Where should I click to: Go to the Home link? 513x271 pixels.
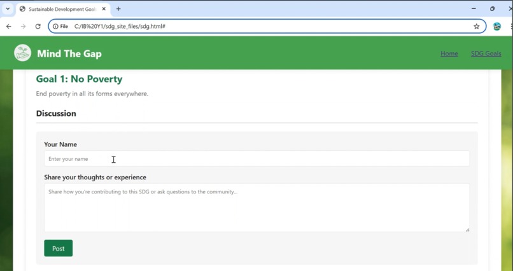(449, 53)
